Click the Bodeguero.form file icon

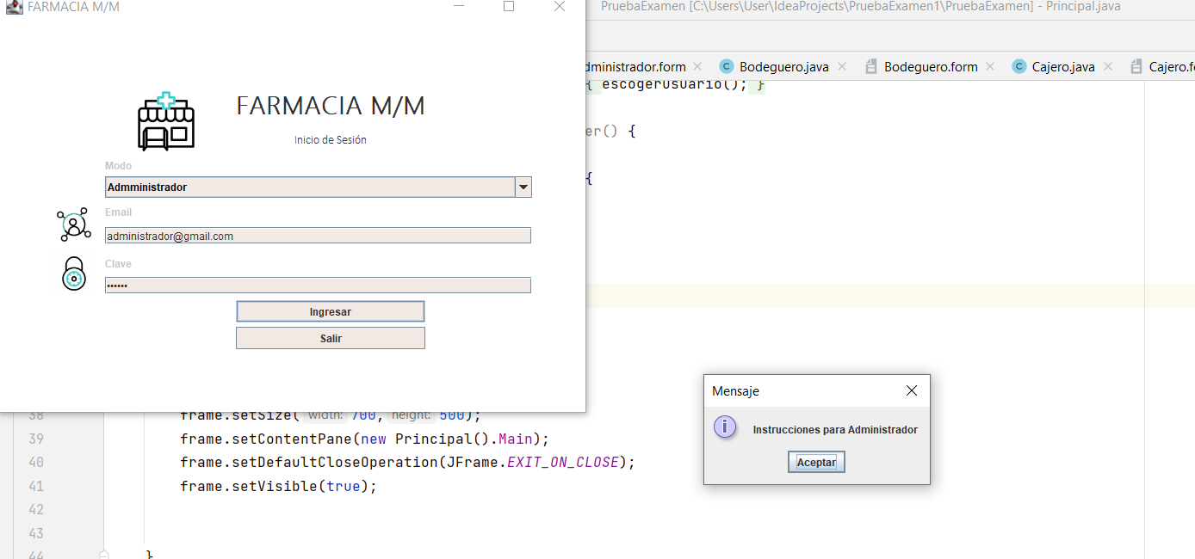pos(871,66)
